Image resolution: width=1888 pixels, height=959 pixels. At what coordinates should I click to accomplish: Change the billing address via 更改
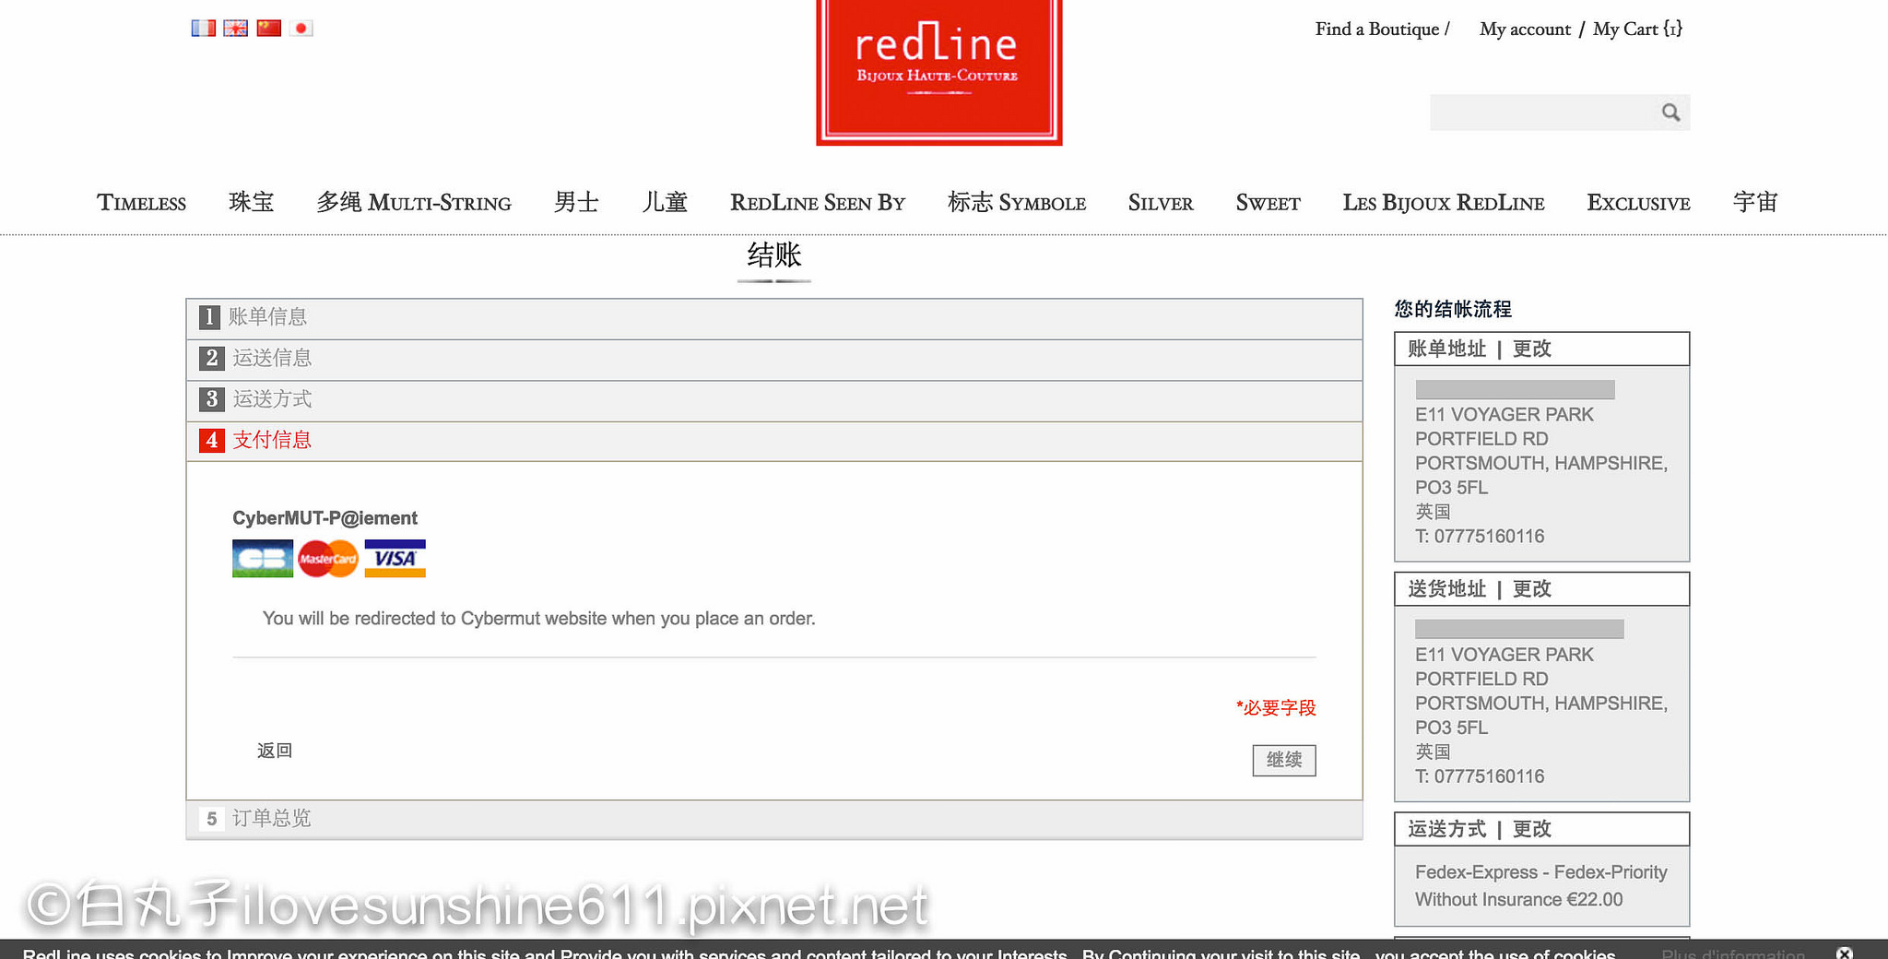pos(1531,349)
